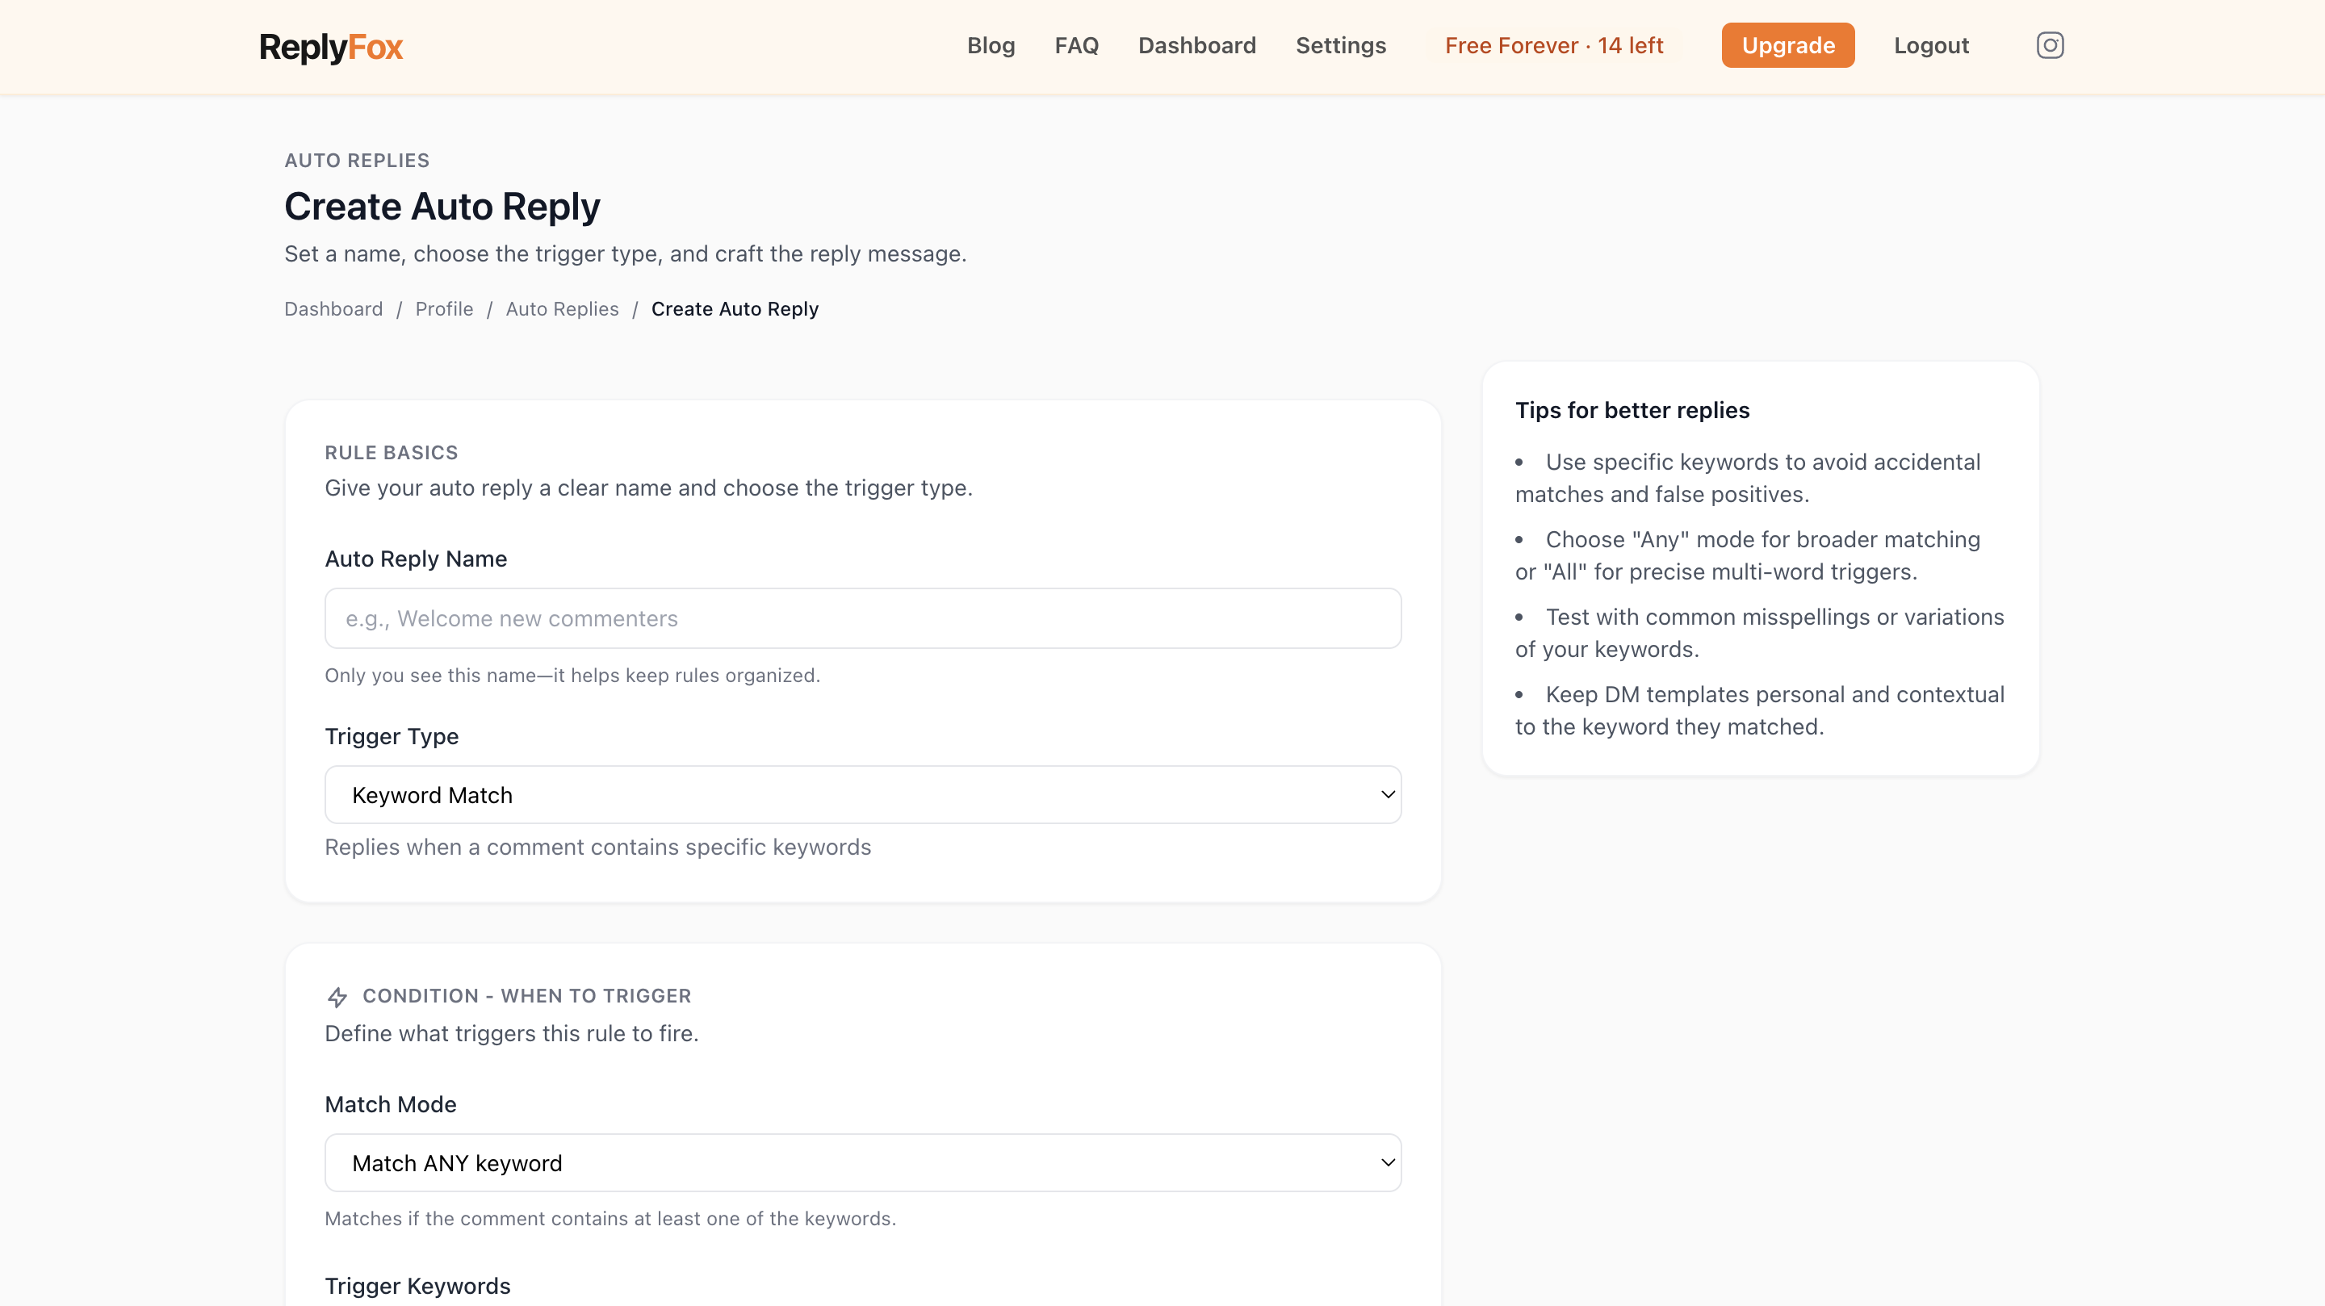Open Settings in the navigation bar
The width and height of the screenshot is (2325, 1306).
(1340, 45)
